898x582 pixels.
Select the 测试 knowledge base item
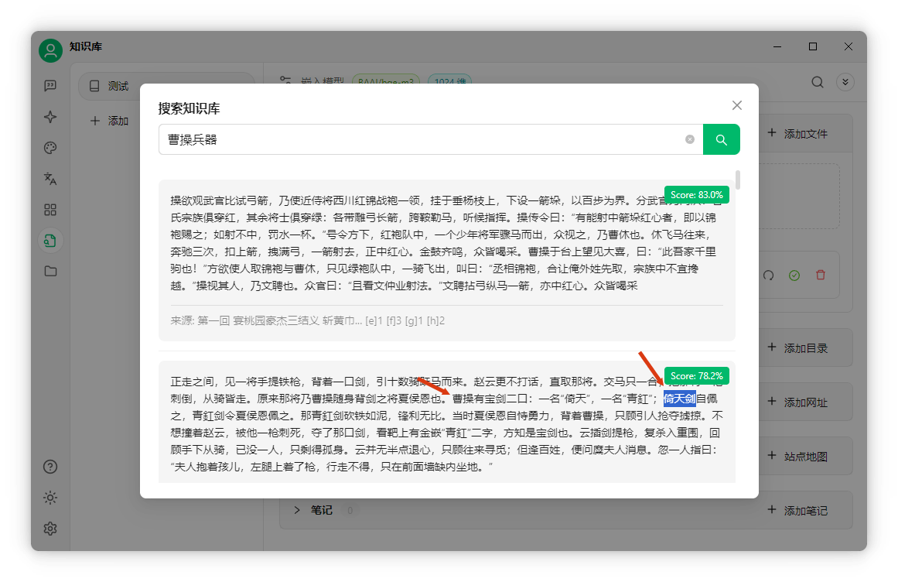(x=166, y=86)
